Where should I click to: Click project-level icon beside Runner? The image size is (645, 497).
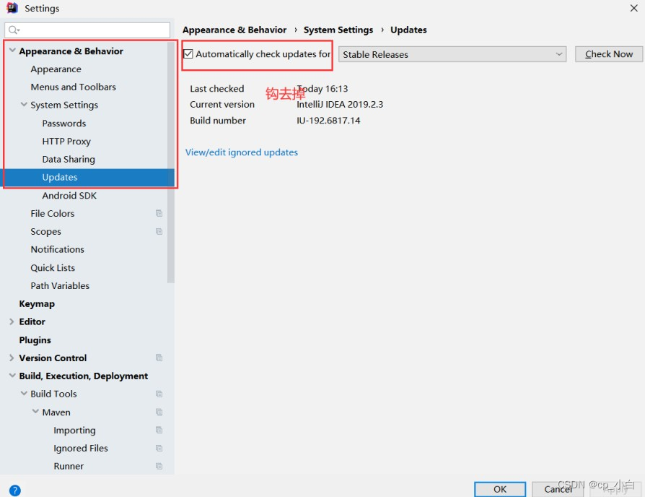(x=159, y=466)
